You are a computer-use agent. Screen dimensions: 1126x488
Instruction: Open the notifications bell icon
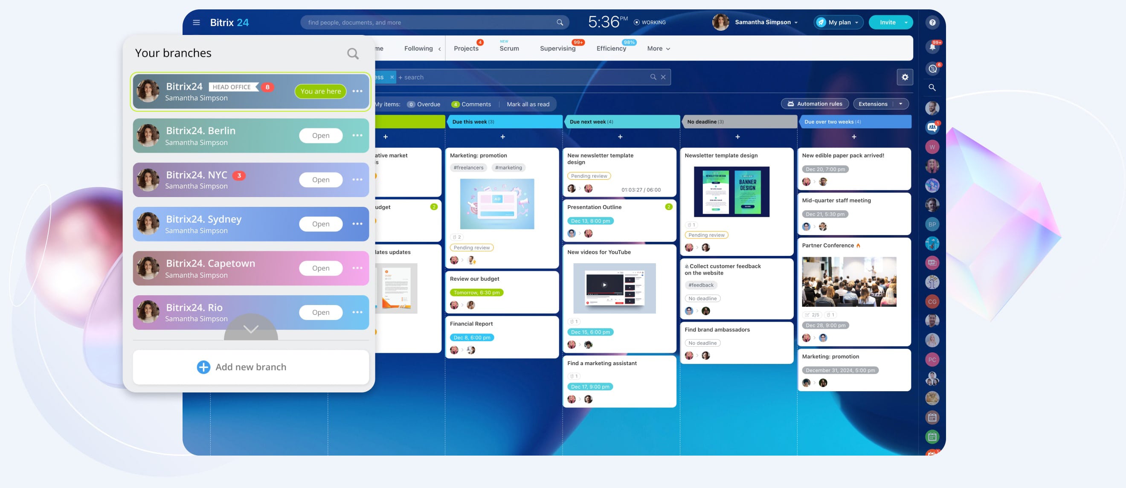click(x=932, y=47)
